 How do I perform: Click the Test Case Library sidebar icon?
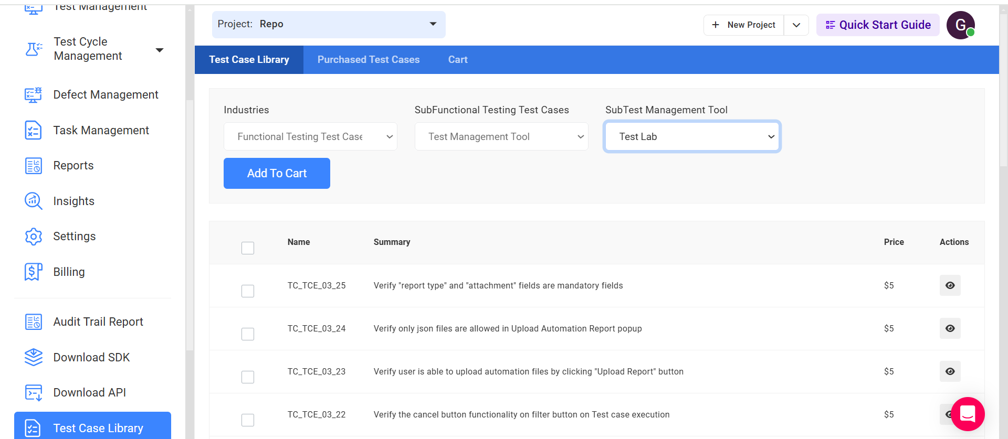tap(33, 428)
